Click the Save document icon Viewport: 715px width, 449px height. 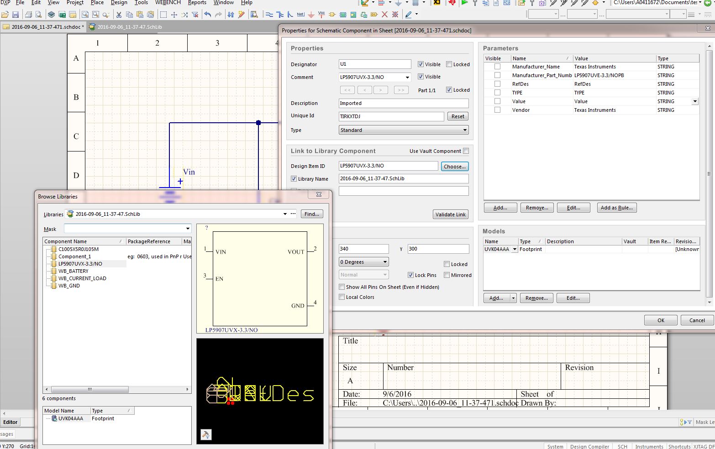coord(16,15)
